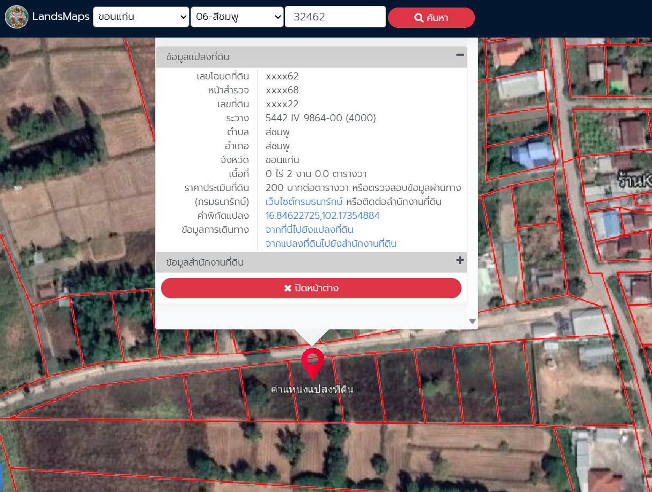Image resolution: width=652 pixels, height=492 pixels.
Task: Open the เว็บไซต์กรมธนารักษ์ link
Action: pyautogui.click(x=304, y=202)
